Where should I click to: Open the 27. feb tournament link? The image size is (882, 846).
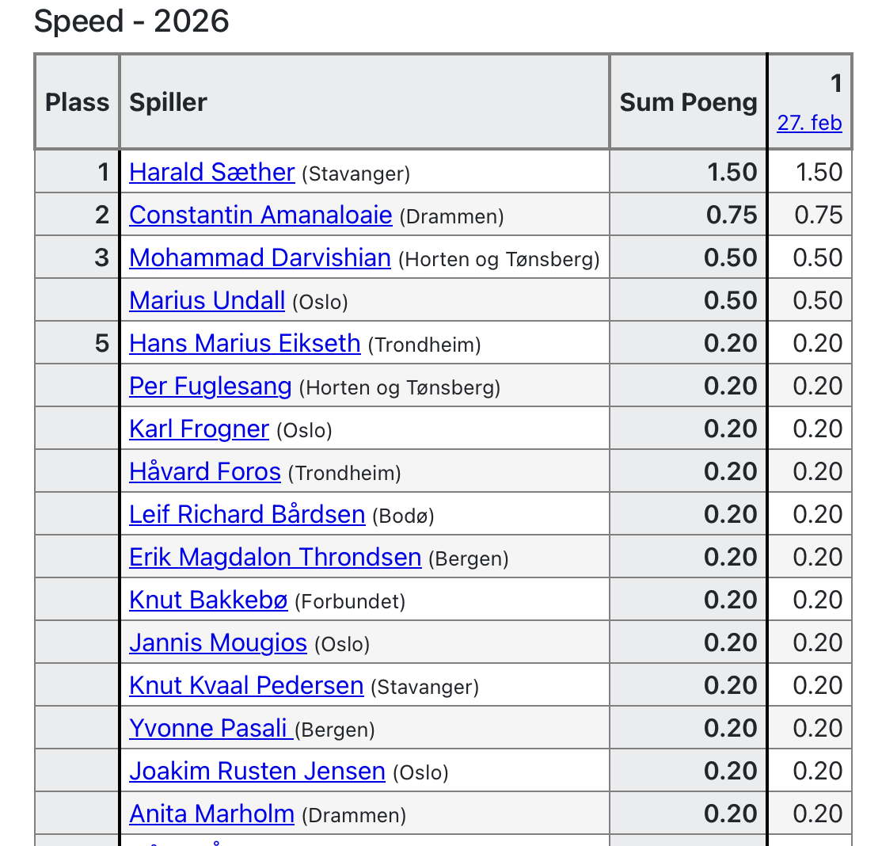click(x=809, y=124)
